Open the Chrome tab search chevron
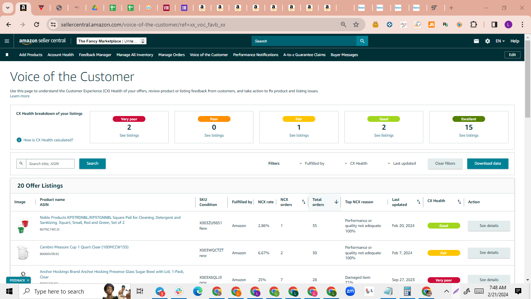Viewport: 531px width, 299px height. tap(8, 8)
